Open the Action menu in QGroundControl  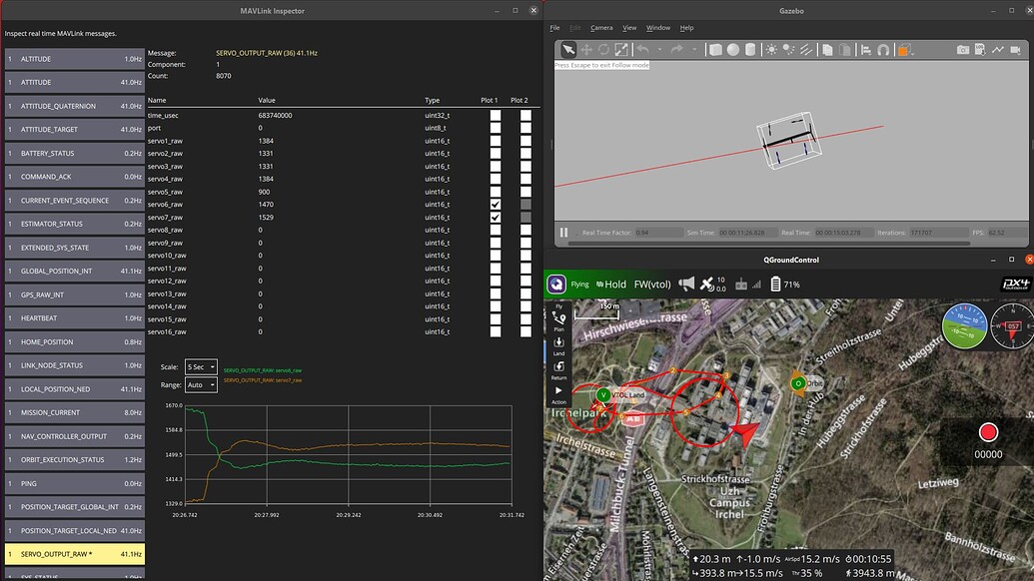558,394
